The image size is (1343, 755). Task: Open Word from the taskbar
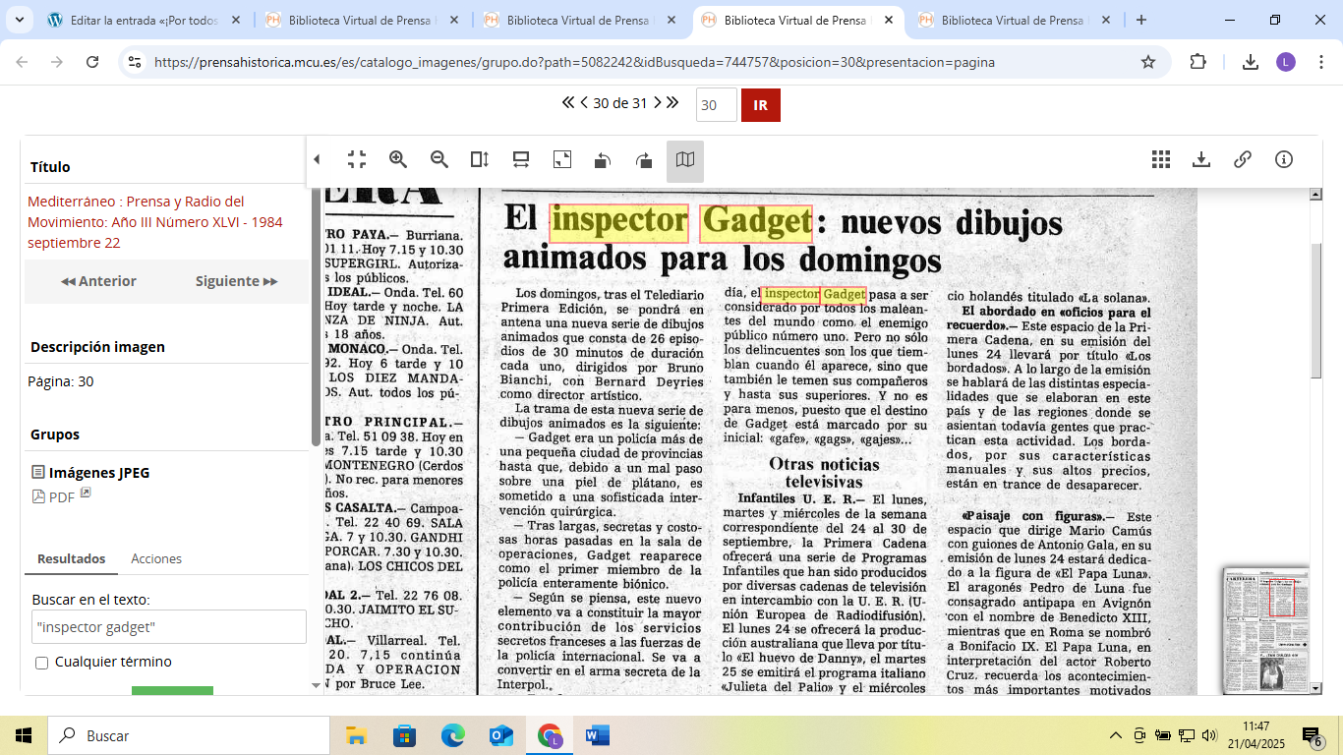click(x=597, y=735)
